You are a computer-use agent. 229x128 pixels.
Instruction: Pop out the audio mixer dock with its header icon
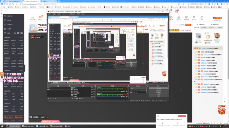tap(129, 86)
